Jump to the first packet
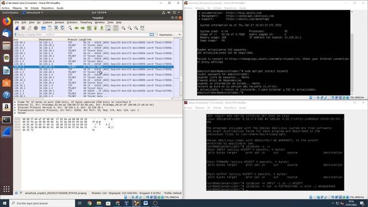Image resolution: width=368 pixels, height=207 pixels. [x=95, y=28]
